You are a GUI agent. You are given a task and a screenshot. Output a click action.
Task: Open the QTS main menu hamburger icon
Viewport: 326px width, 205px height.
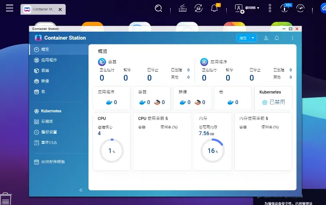pos(10,8)
